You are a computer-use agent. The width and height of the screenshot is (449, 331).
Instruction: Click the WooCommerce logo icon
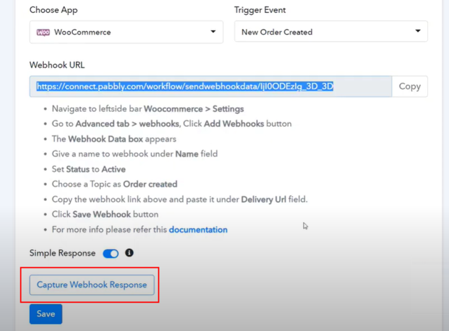pos(43,32)
